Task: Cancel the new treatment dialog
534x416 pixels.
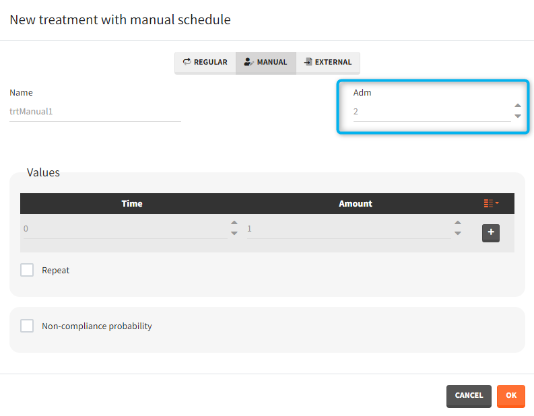Action: tap(469, 396)
